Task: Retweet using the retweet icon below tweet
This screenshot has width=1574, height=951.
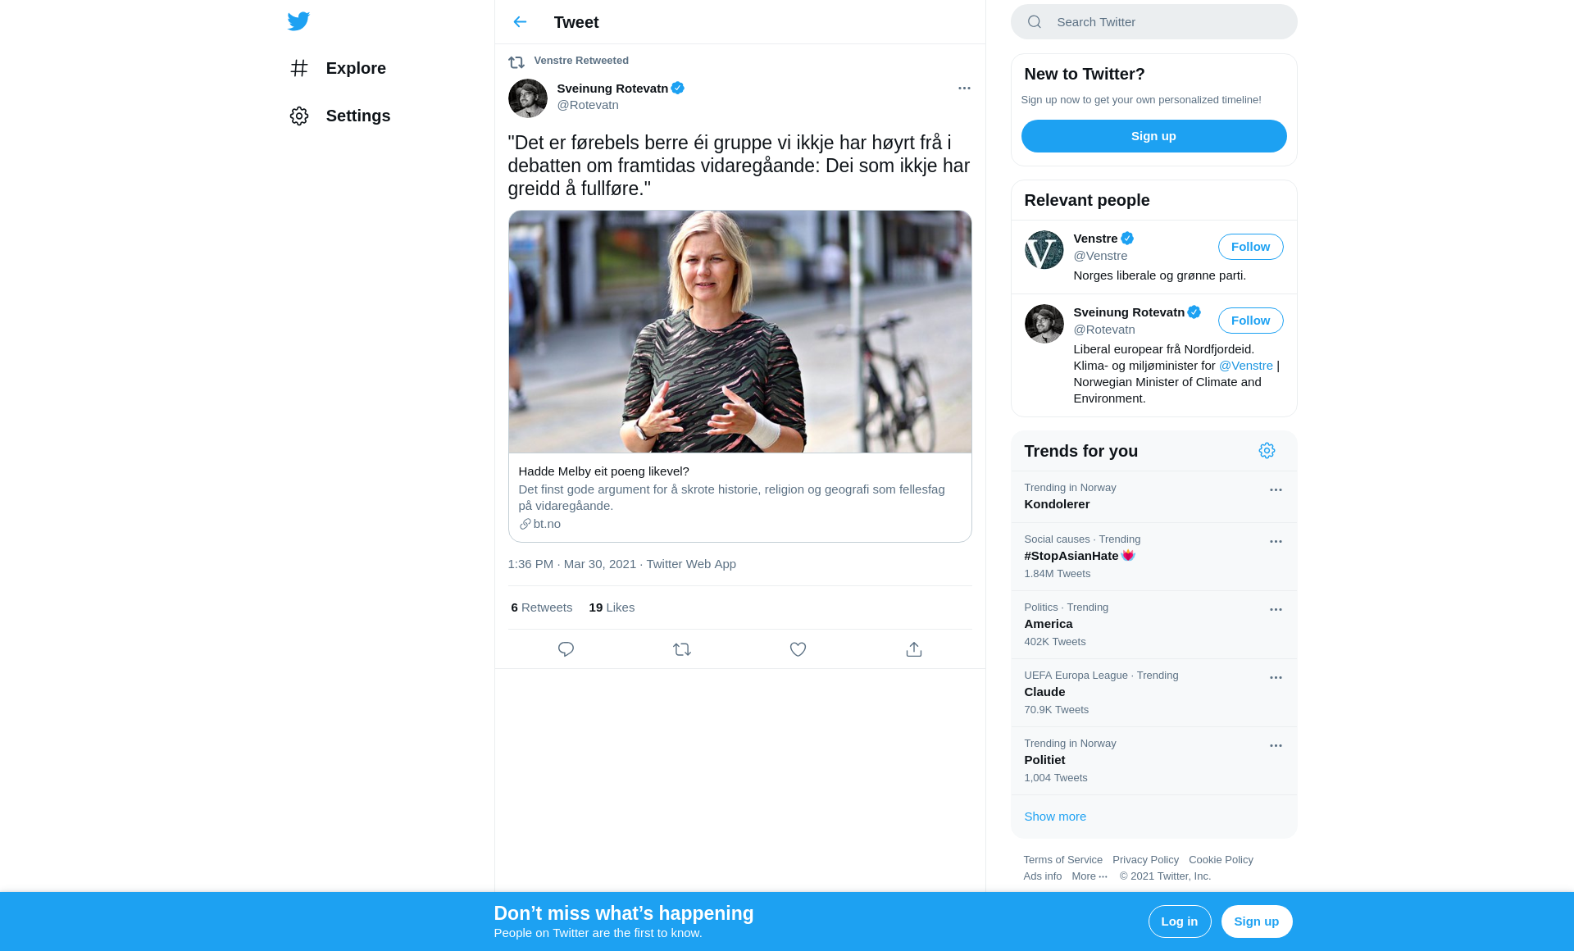Action: 682,649
